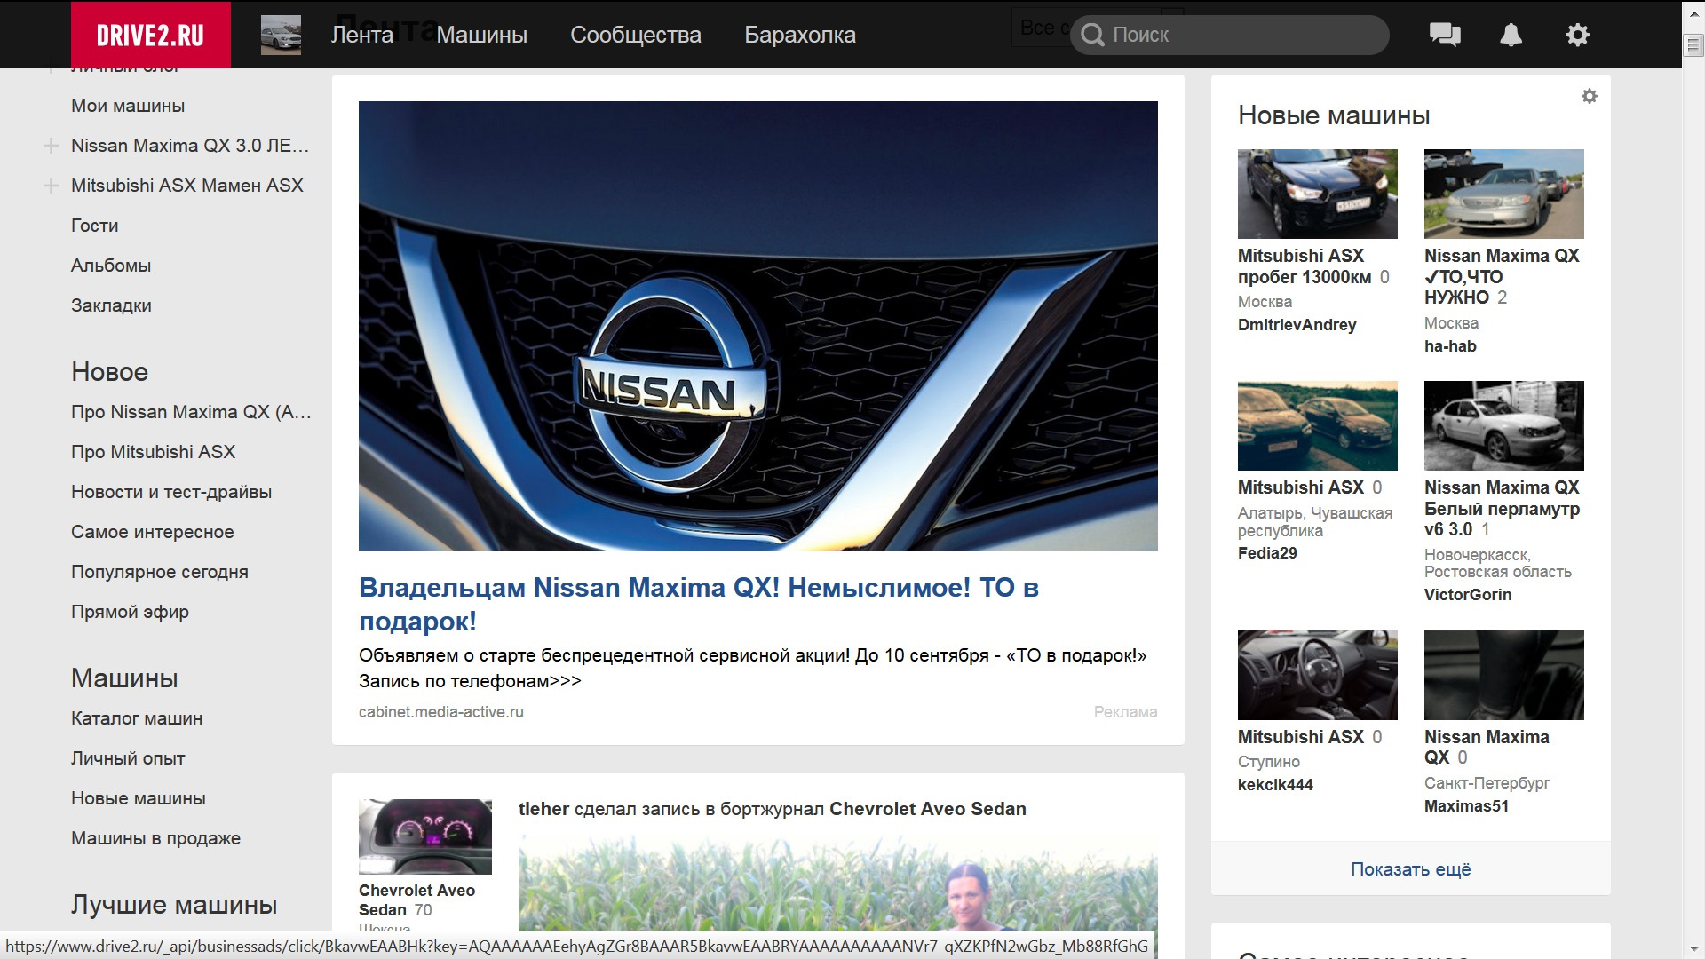Image resolution: width=1705 pixels, height=959 pixels.
Task: Open Nissan Maxima QX Белый перламутр title
Action: (x=1502, y=509)
